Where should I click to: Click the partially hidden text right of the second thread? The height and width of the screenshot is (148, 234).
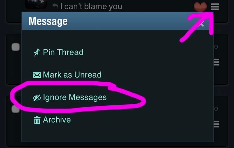[216, 47]
